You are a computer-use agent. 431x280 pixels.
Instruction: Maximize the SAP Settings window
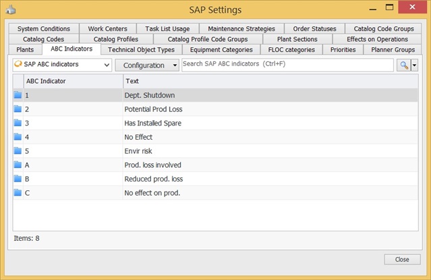pos(389,7)
